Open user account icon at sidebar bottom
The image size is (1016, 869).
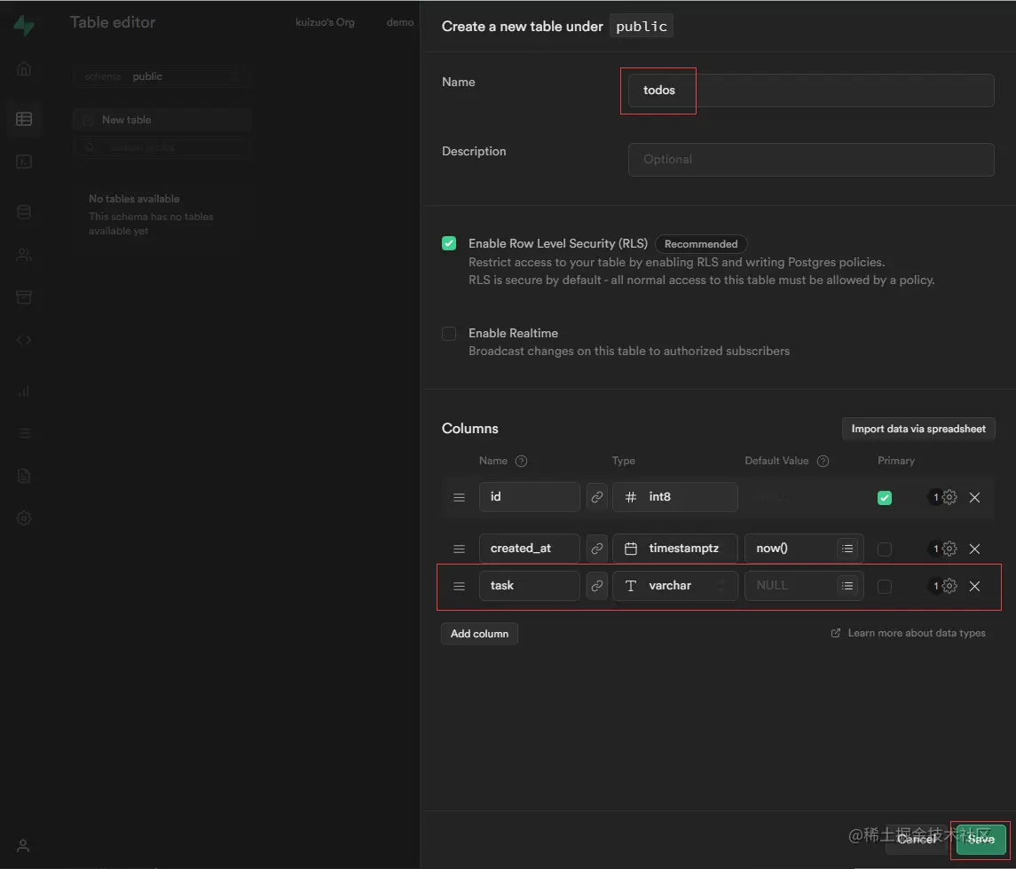click(x=23, y=846)
